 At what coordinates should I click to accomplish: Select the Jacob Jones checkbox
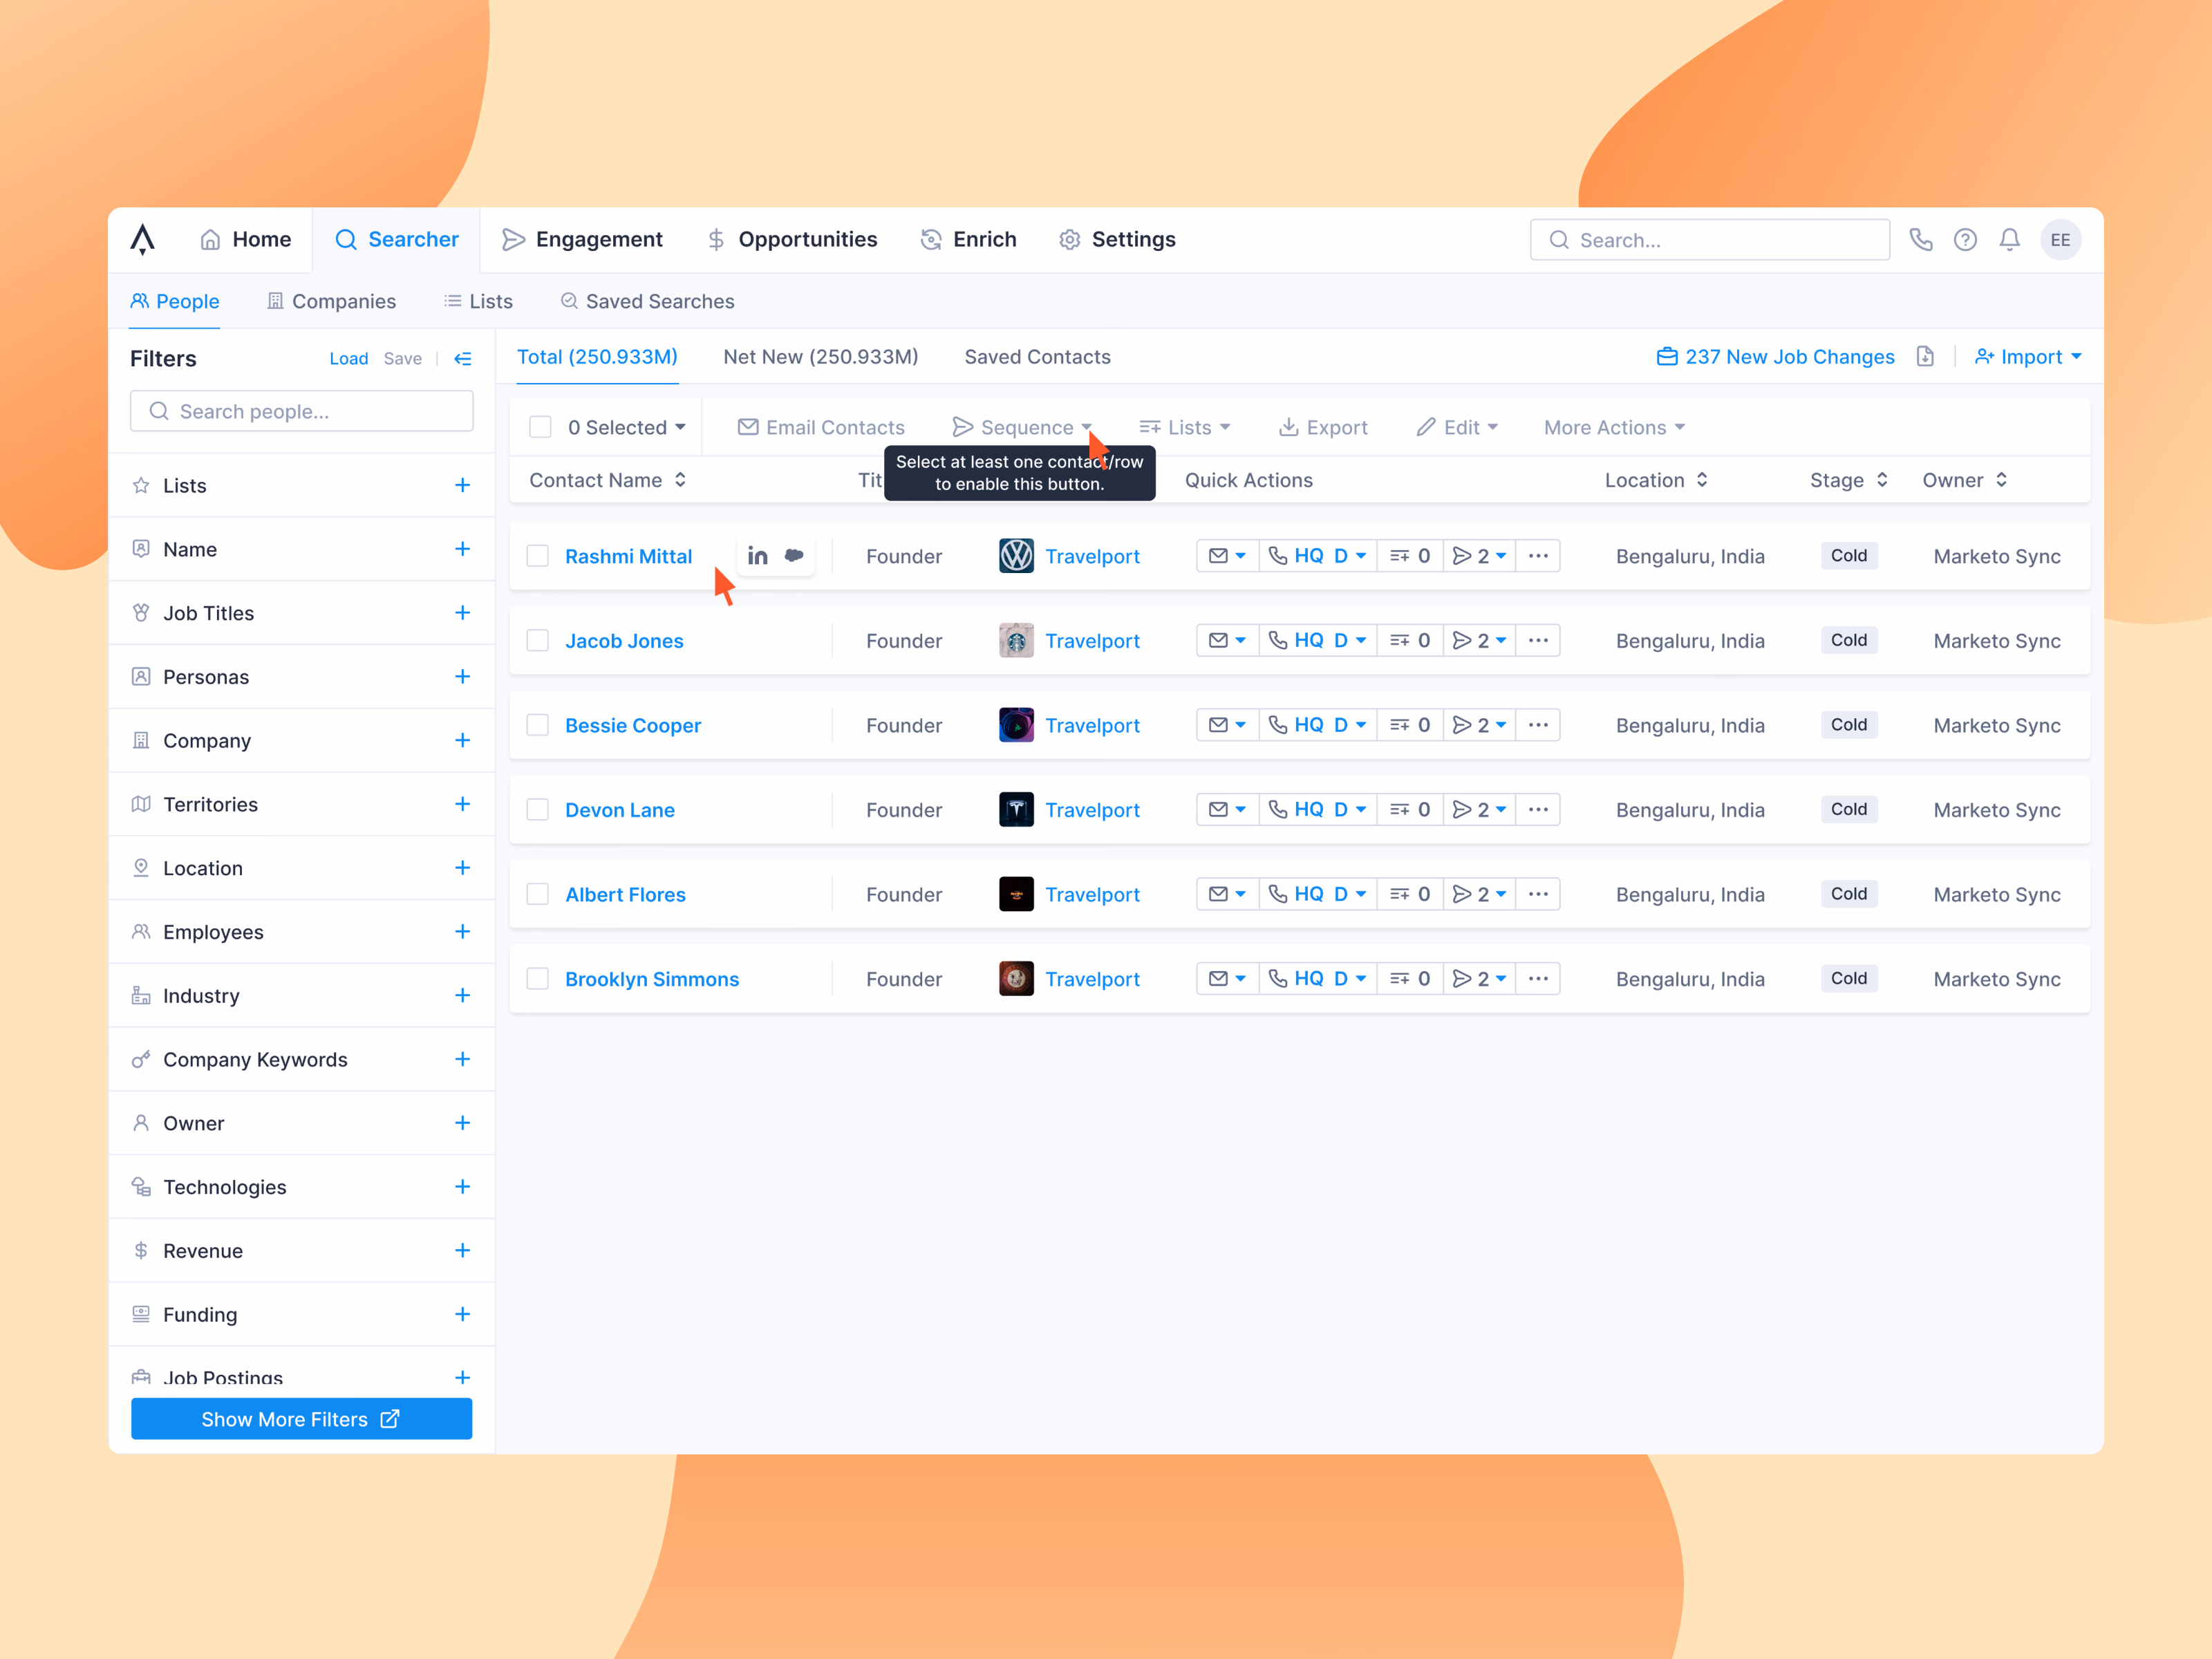(538, 640)
